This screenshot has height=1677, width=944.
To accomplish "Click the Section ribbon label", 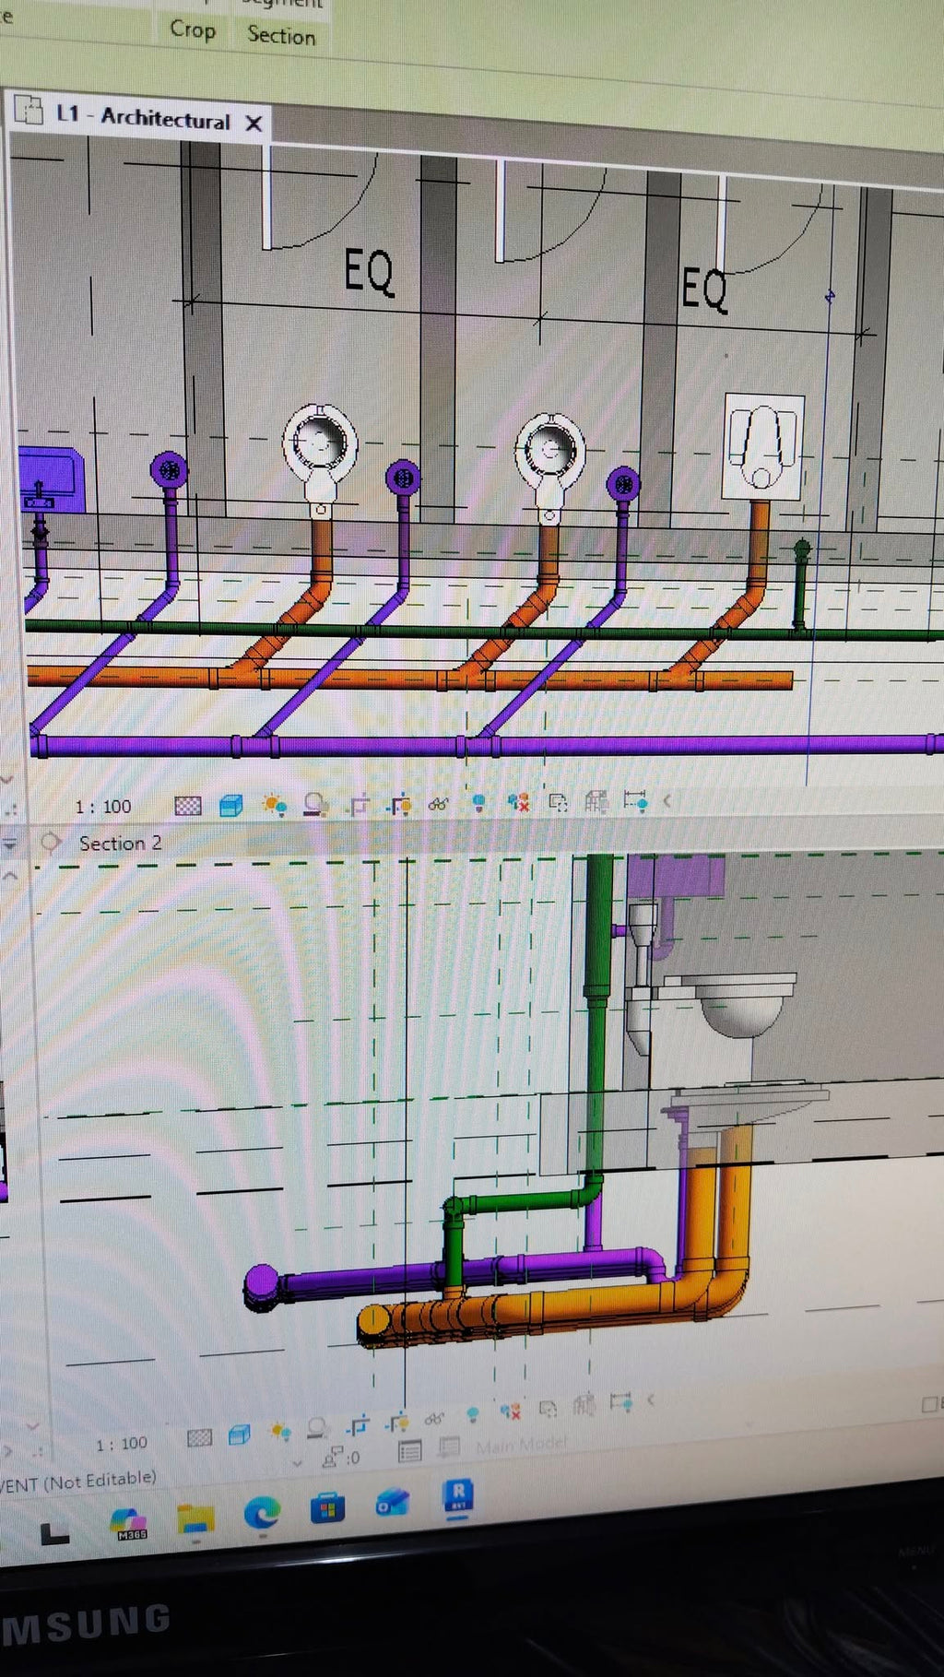I will pyautogui.click(x=281, y=36).
